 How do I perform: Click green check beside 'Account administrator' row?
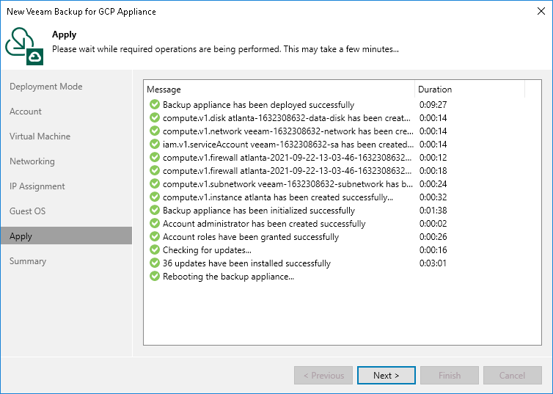coord(155,223)
